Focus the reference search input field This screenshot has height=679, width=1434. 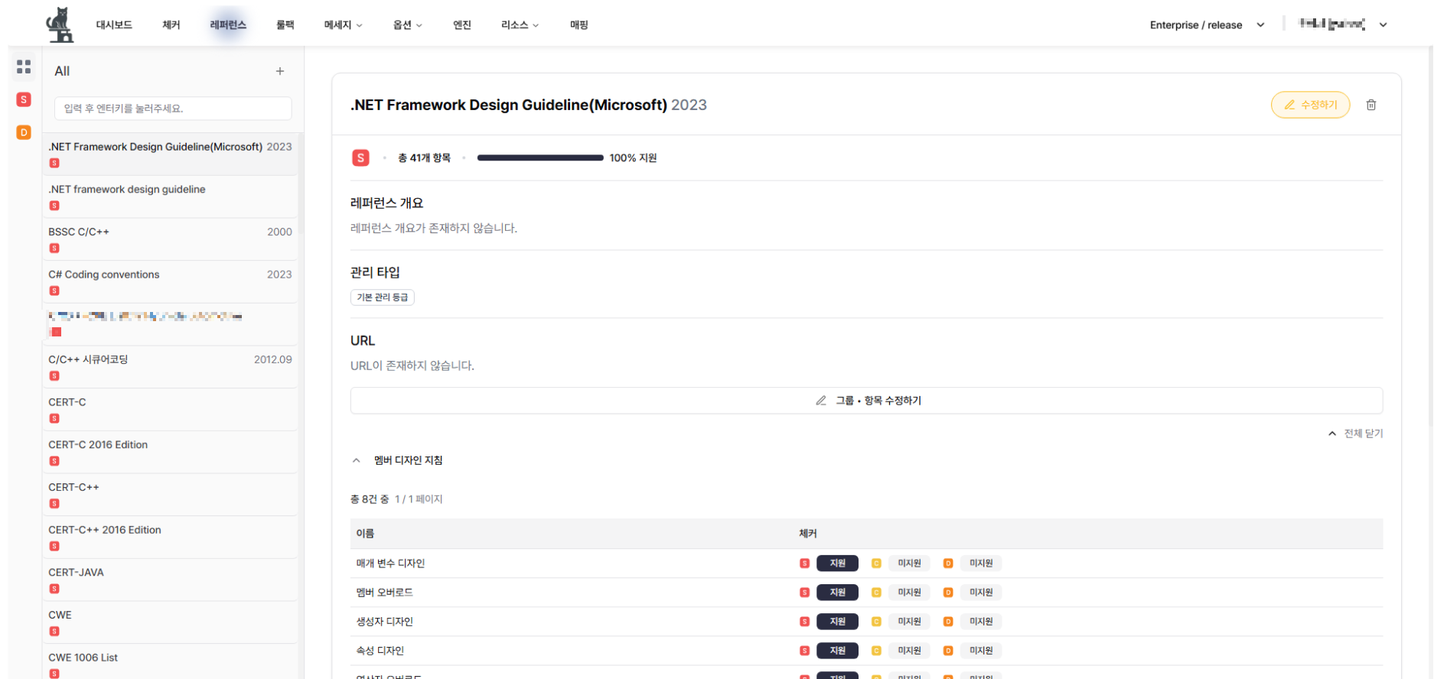coord(173,109)
